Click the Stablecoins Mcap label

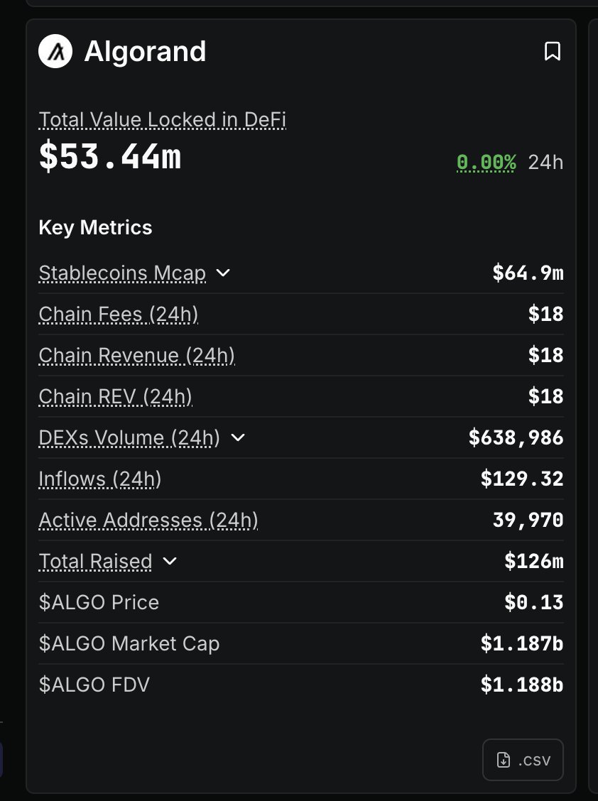point(122,273)
